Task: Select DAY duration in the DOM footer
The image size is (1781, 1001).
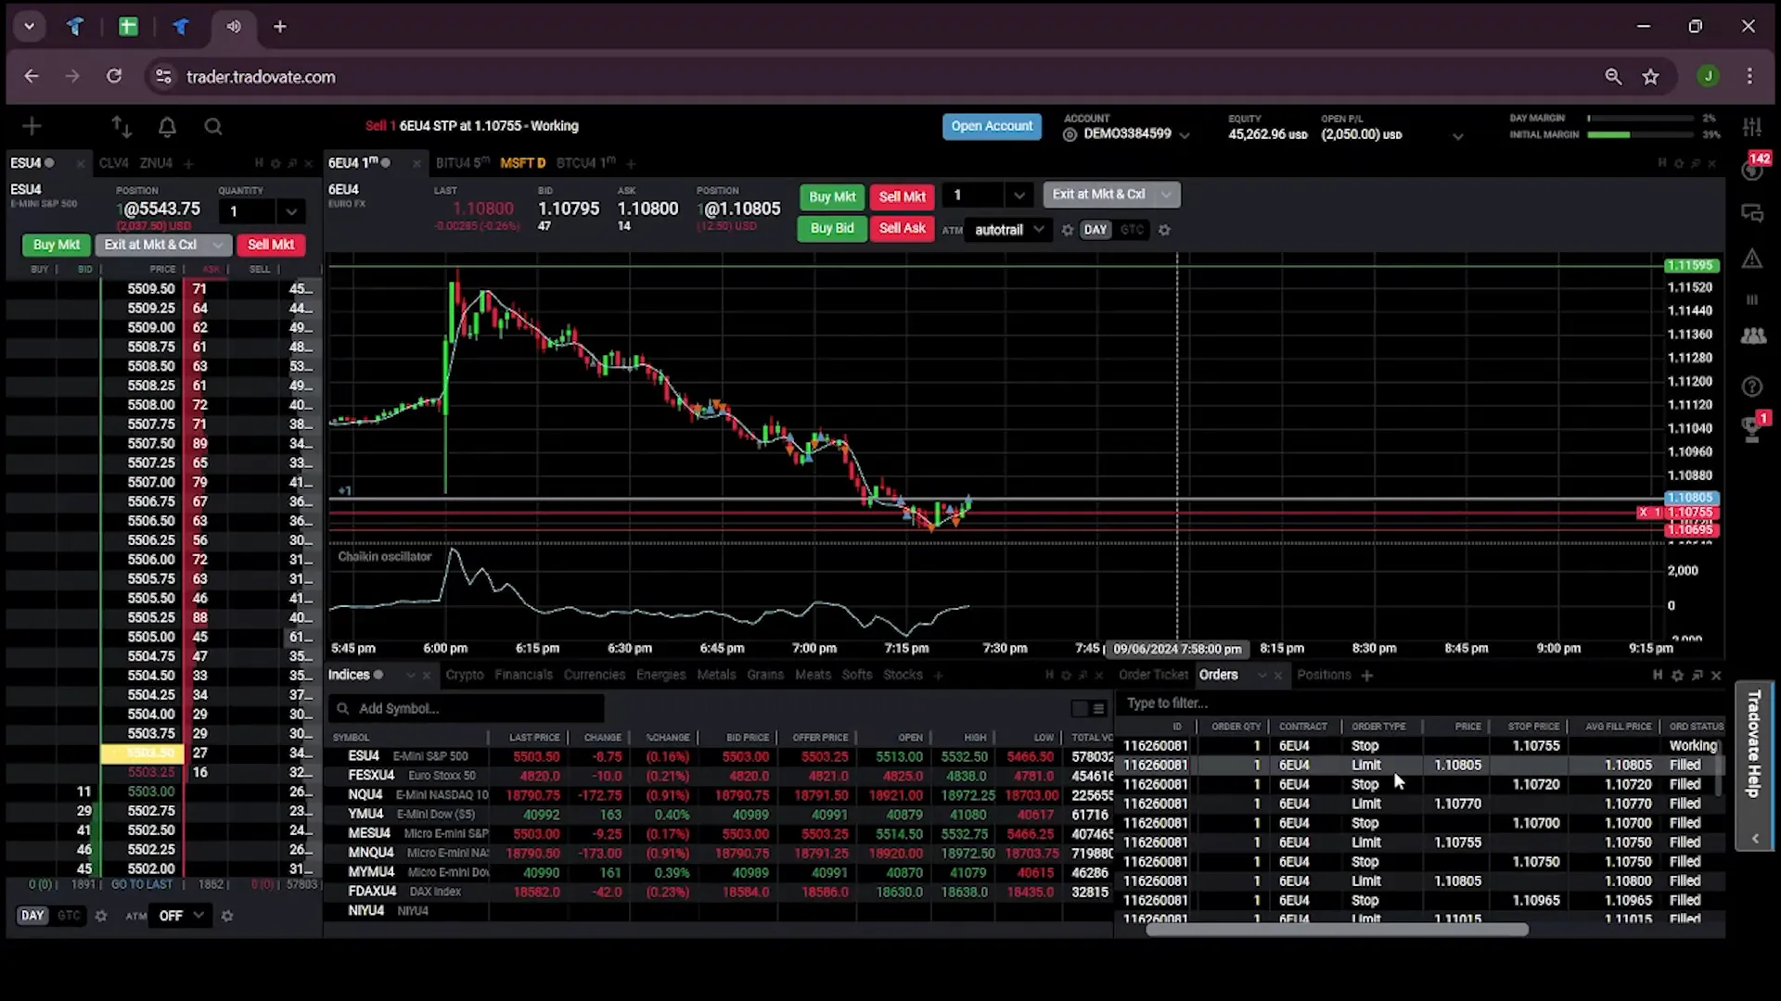Action: point(32,916)
